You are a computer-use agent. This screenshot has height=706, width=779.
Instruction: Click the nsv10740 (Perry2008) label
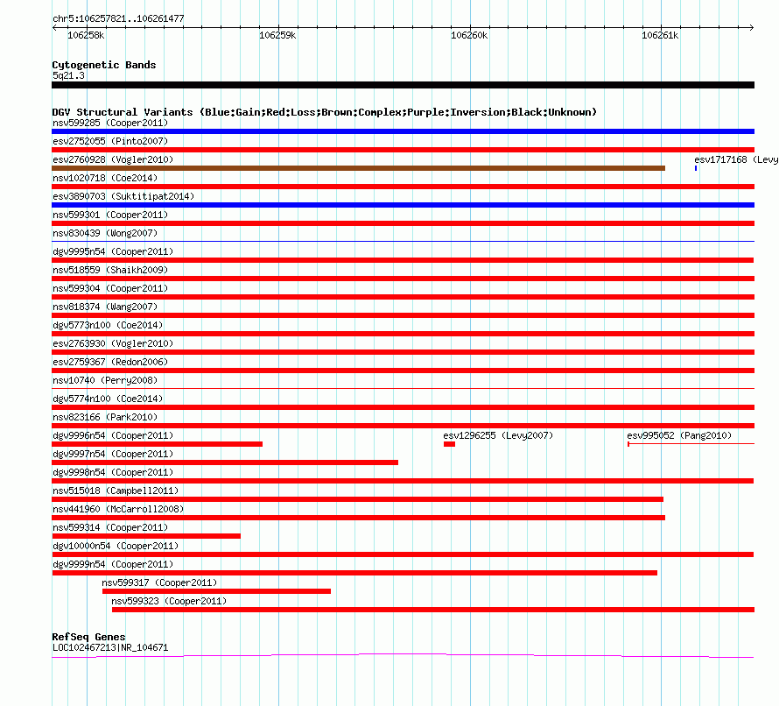tap(105, 380)
